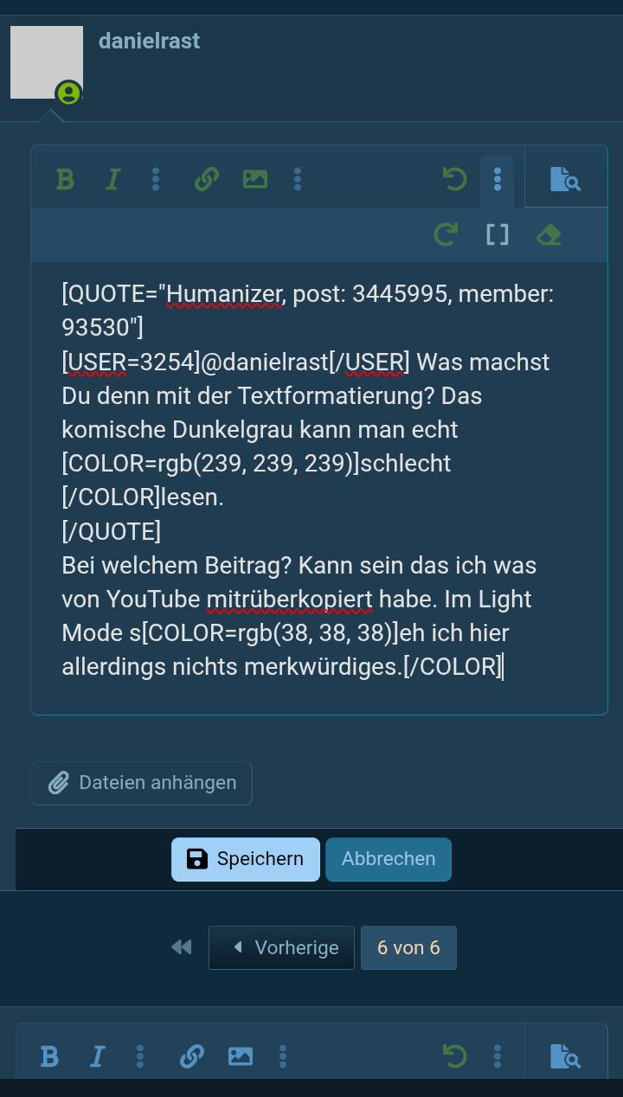Click redo arrow in second toolbar row
Screen dimensions: 623x1097
coord(446,234)
